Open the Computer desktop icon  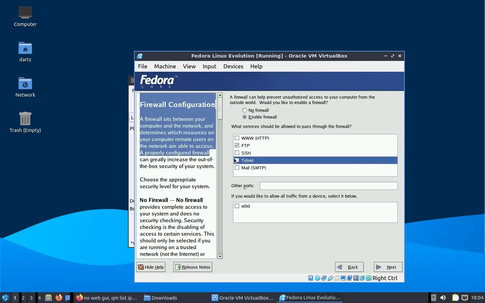point(25,16)
